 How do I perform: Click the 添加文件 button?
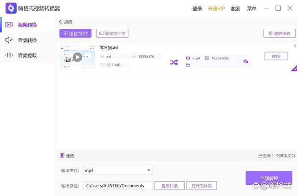coord(75,33)
